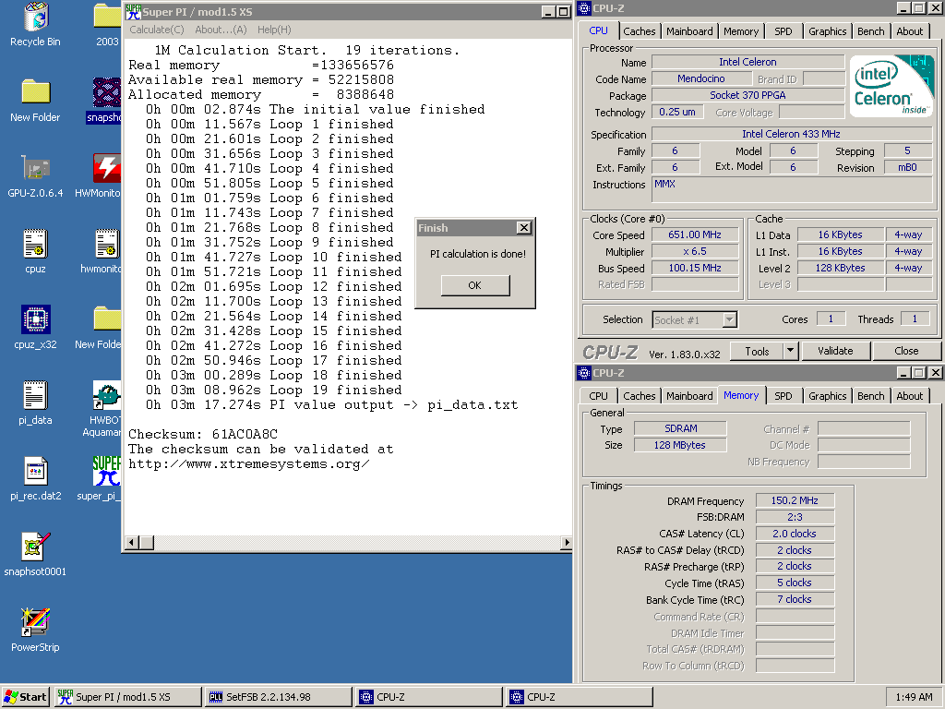Screen dimensions: 945x709
Task: Select the snapshot desktop icon with the pattern
Action: click(x=107, y=92)
